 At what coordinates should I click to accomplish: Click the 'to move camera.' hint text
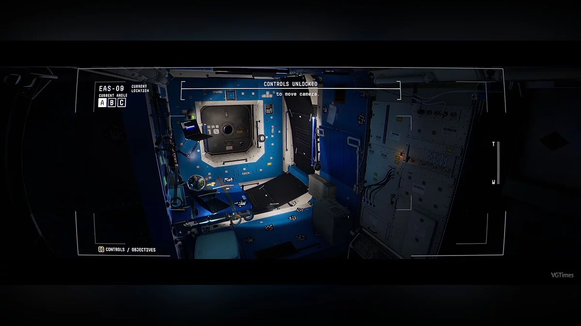298,94
